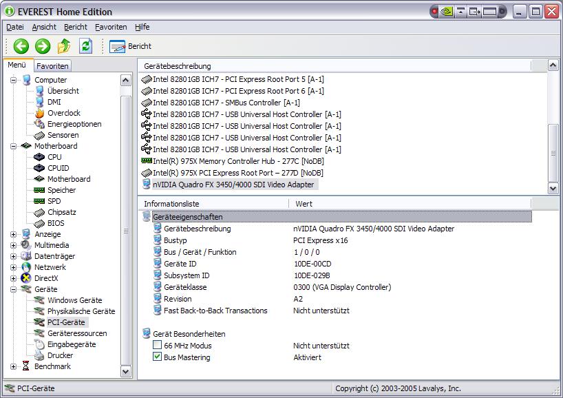Expand the Anzeige tree node

pos(13,234)
